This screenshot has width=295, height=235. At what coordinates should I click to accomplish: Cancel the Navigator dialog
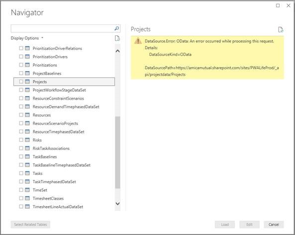coord(274,225)
